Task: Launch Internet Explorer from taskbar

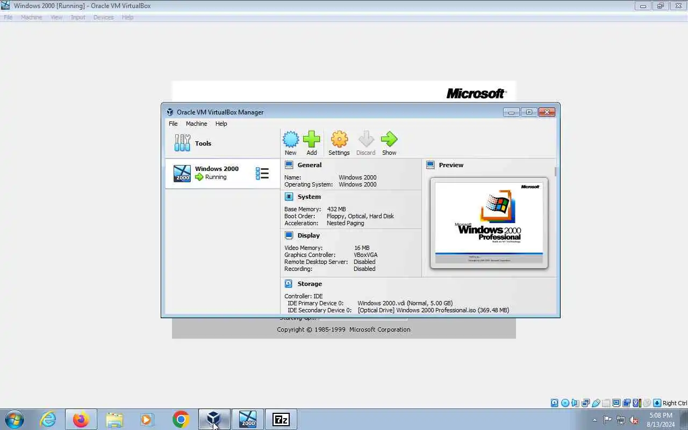Action: (48, 419)
